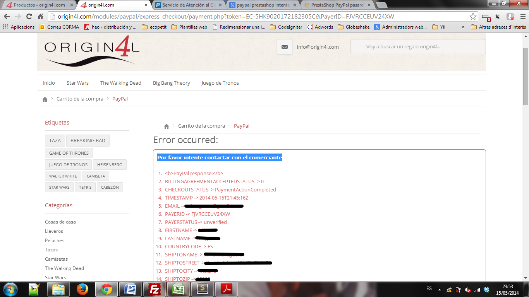
Task: Open the Windows Start menu
Action: pyautogui.click(x=10, y=289)
